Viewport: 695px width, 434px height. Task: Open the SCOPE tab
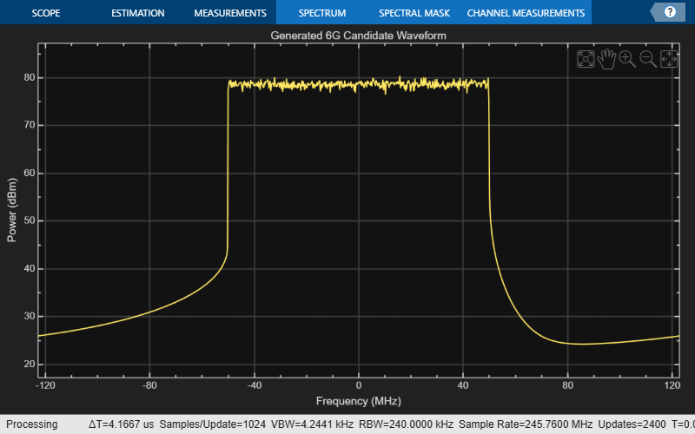pyautogui.click(x=46, y=13)
